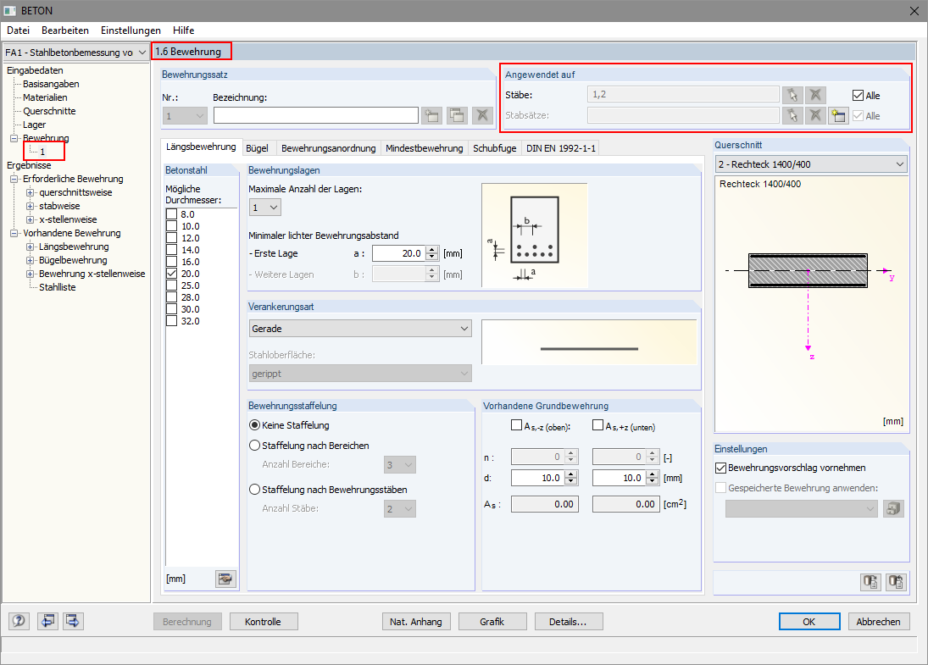Click the copy reinforcement set icon
The height and width of the screenshot is (665, 928).
click(457, 115)
